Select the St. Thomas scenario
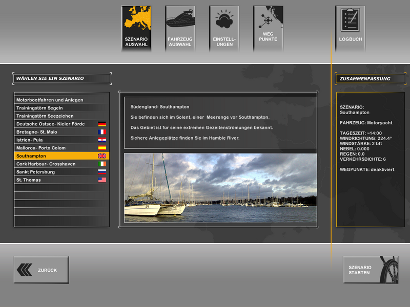 point(29,180)
